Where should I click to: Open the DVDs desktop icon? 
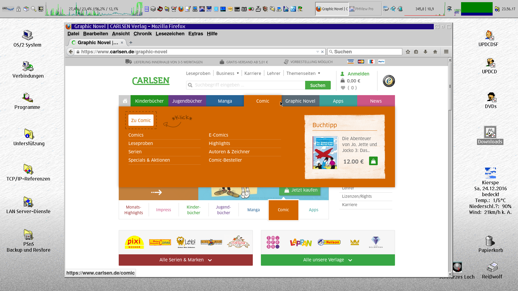click(x=491, y=97)
